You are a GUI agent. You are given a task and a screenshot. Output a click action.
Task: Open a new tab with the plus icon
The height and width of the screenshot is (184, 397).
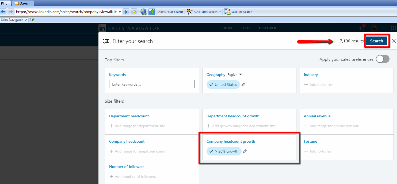[x=32, y=19]
